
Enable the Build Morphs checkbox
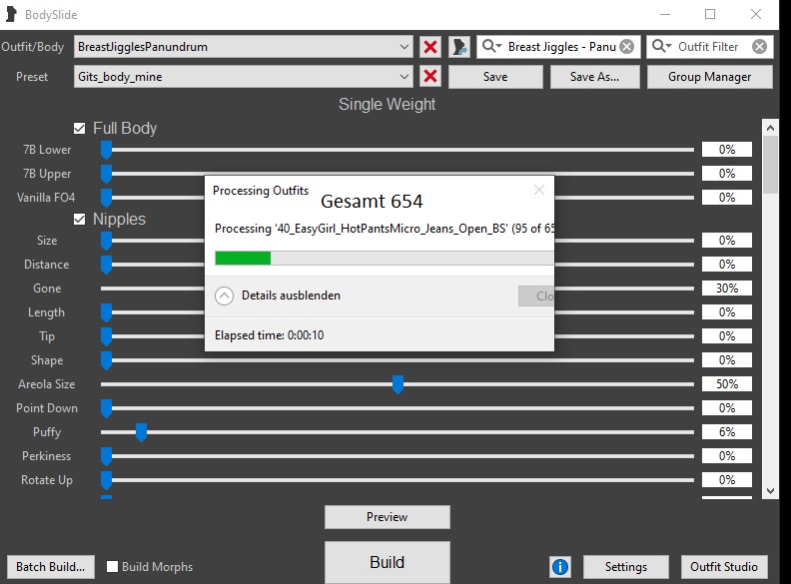click(113, 567)
